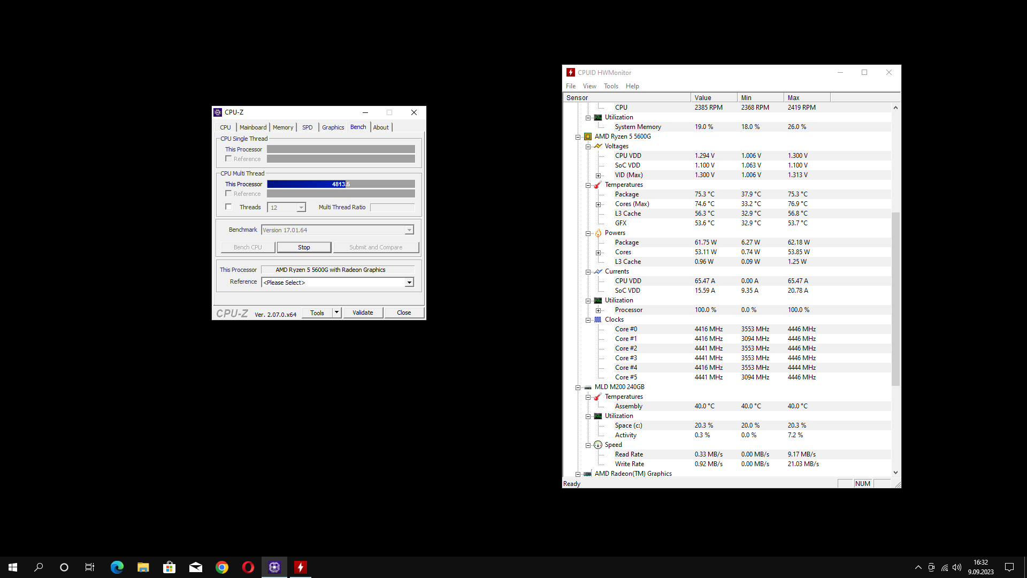Viewport: 1027px width, 578px height.
Task: Enable the Threads checkbox in CPU-Z
Action: coord(229,207)
